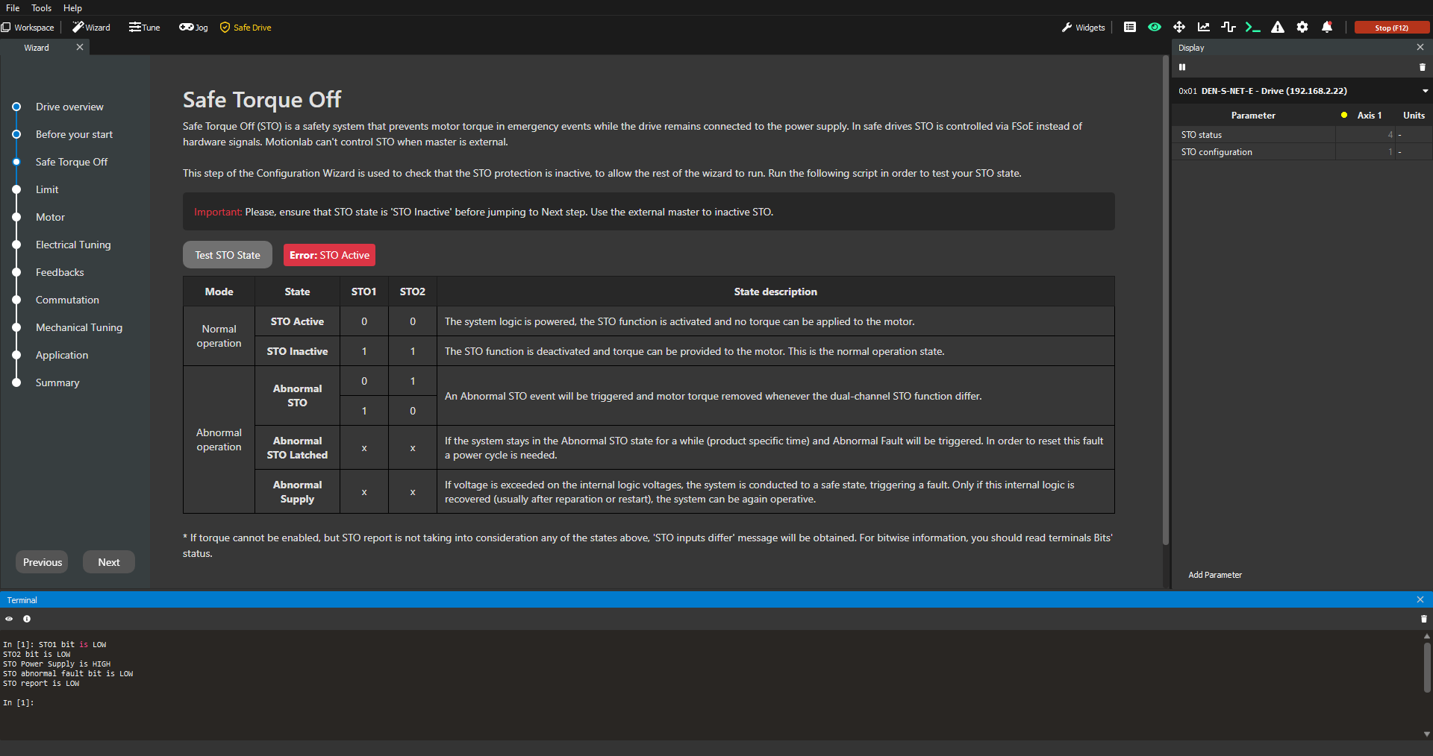Image resolution: width=1433 pixels, height=756 pixels.
Task: Open the settings gear icon
Action: click(1302, 28)
